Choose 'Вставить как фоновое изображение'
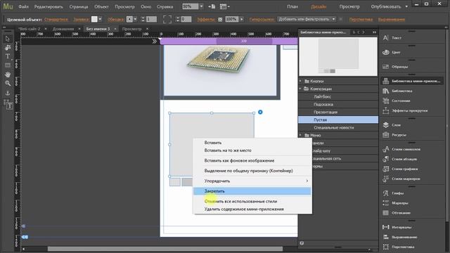Image resolution: width=450 pixels, height=253 pixels. coord(252,161)
